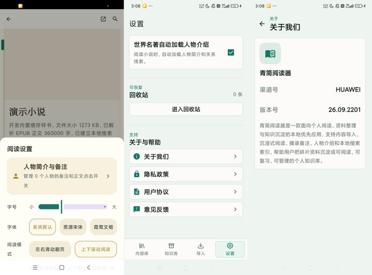This screenshot has height=275, width=372.
Task: Tap the info icon beside 关于我们
Action: [137, 156]
